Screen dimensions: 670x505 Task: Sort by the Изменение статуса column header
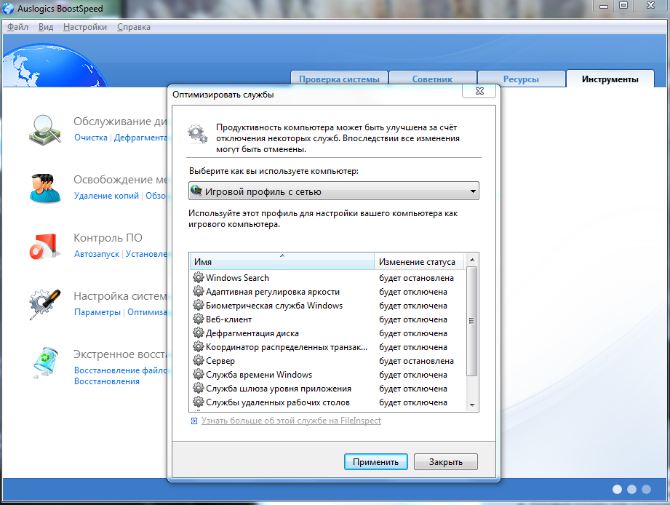click(x=420, y=261)
